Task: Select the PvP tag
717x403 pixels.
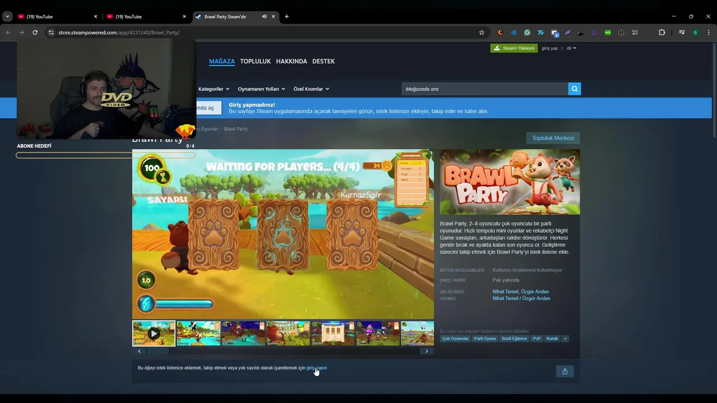Action: [x=537, y=339]
